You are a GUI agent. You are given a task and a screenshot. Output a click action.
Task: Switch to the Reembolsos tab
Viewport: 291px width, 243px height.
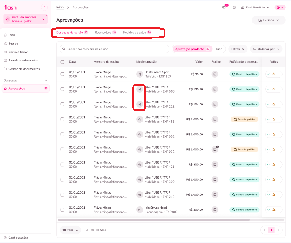click(105, 33)
